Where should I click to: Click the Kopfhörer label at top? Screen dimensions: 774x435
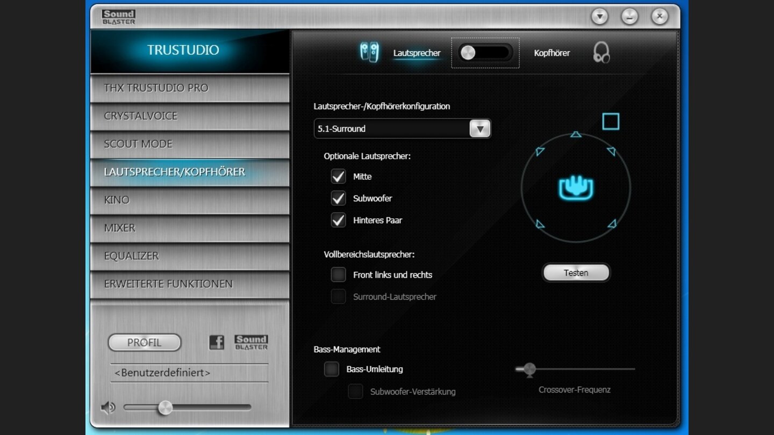pyautogui.click(x=552, y=53)
